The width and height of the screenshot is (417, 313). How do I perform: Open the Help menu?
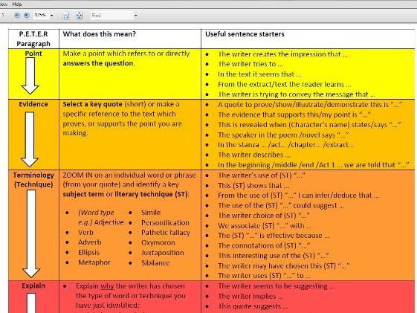(17, 4)
